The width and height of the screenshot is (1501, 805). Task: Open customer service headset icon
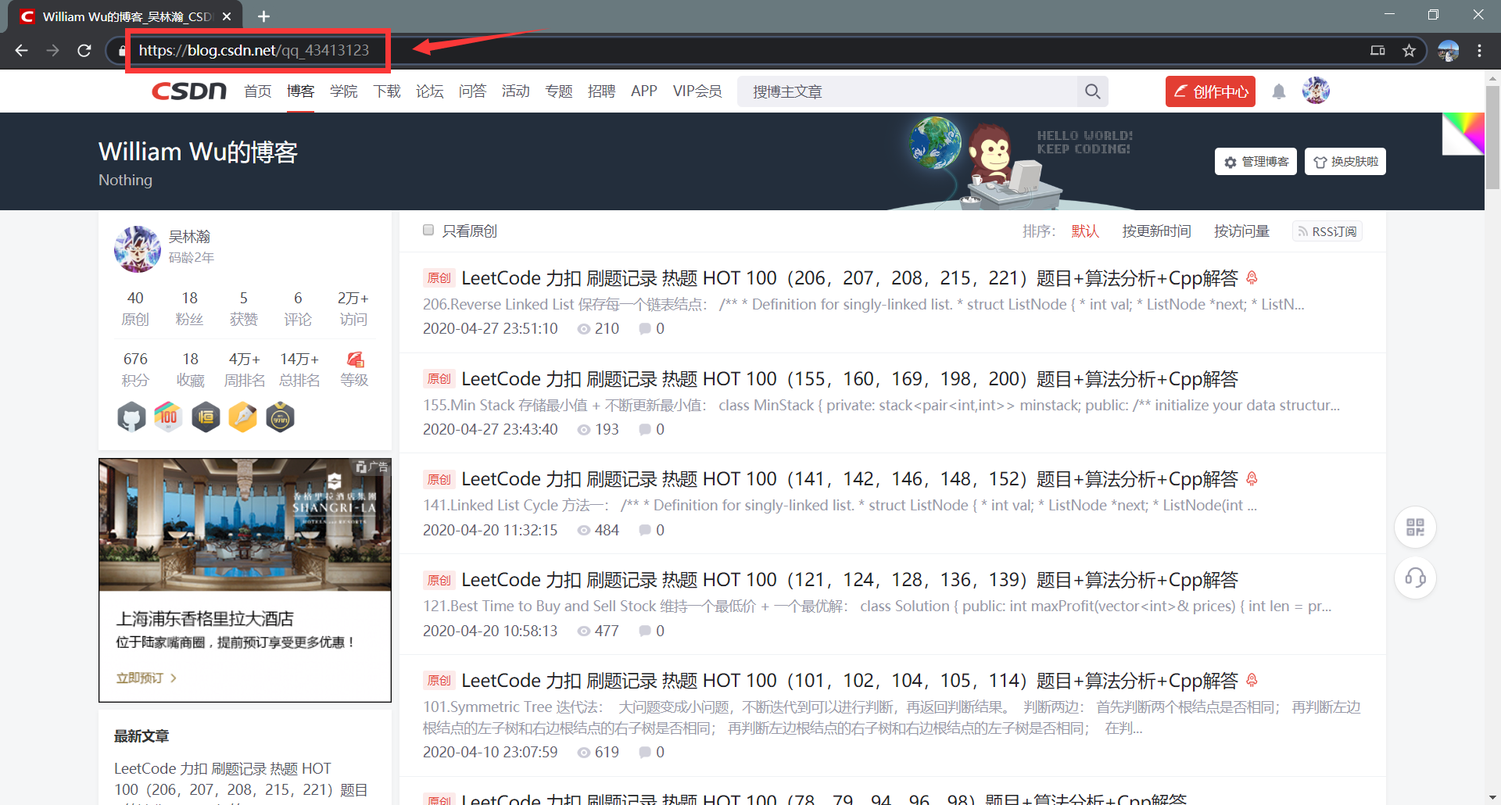(1415, 578)
